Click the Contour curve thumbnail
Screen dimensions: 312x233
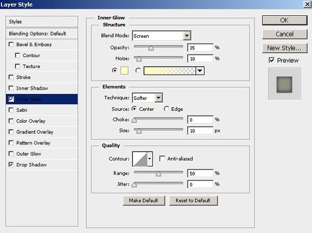140,159
